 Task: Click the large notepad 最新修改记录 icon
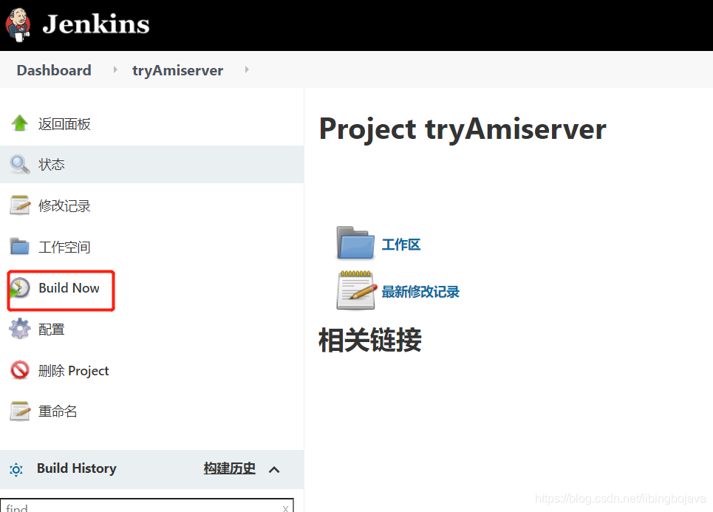(x=357, y=290)
